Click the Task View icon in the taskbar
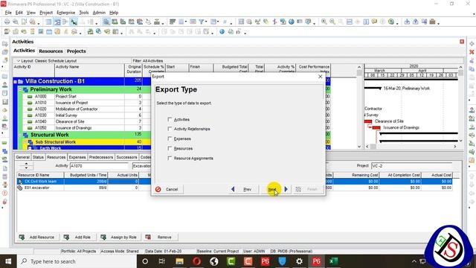This screenshot has height=268, width=476. [162, 261]
